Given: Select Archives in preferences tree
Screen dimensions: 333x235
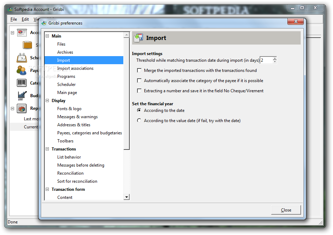Looking at the screenshot, I should coord(65,52).
